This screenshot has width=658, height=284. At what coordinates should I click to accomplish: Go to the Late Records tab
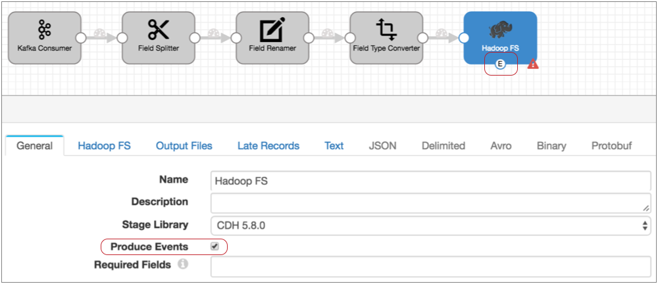(268, 146)
